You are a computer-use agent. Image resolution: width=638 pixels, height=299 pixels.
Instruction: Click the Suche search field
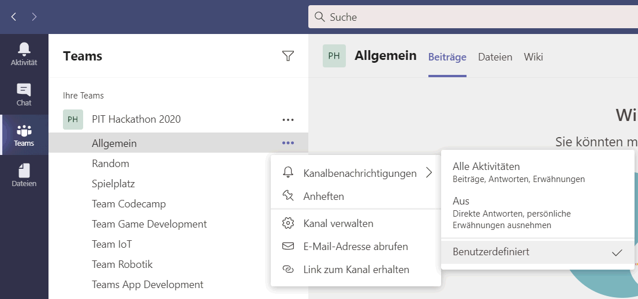(x=473, y=17)
